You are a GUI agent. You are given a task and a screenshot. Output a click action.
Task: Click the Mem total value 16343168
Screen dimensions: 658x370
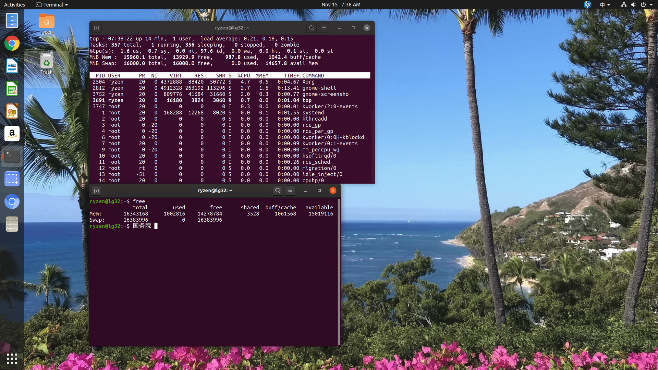[x=136, y=214]
